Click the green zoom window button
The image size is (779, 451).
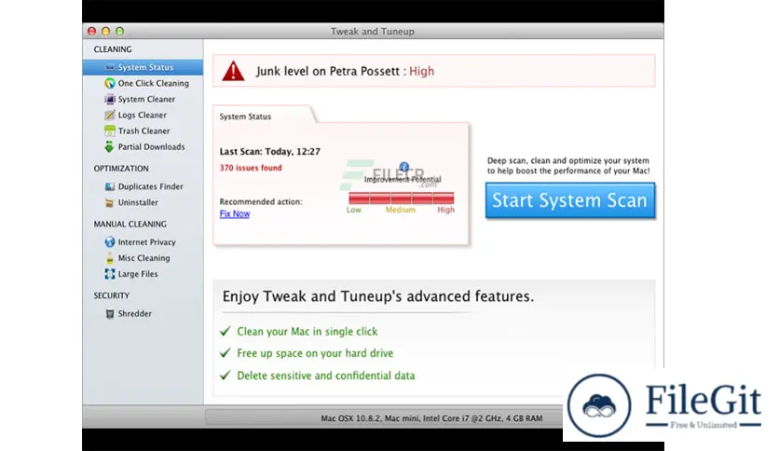coord(119,31)
